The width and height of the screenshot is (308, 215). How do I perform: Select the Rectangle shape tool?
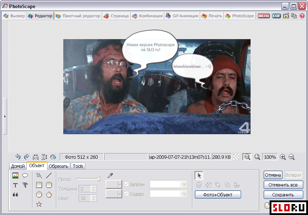click(39, 185)
